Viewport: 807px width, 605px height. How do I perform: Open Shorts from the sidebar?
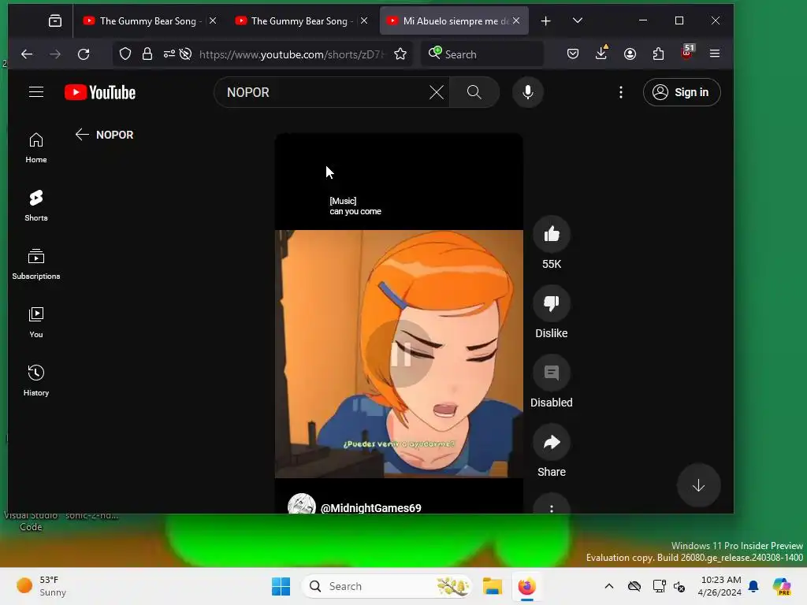36,206
